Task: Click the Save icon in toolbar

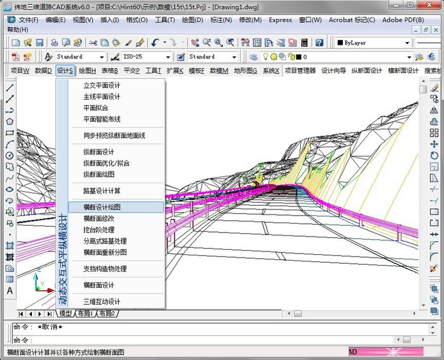Action: point(39,43)
